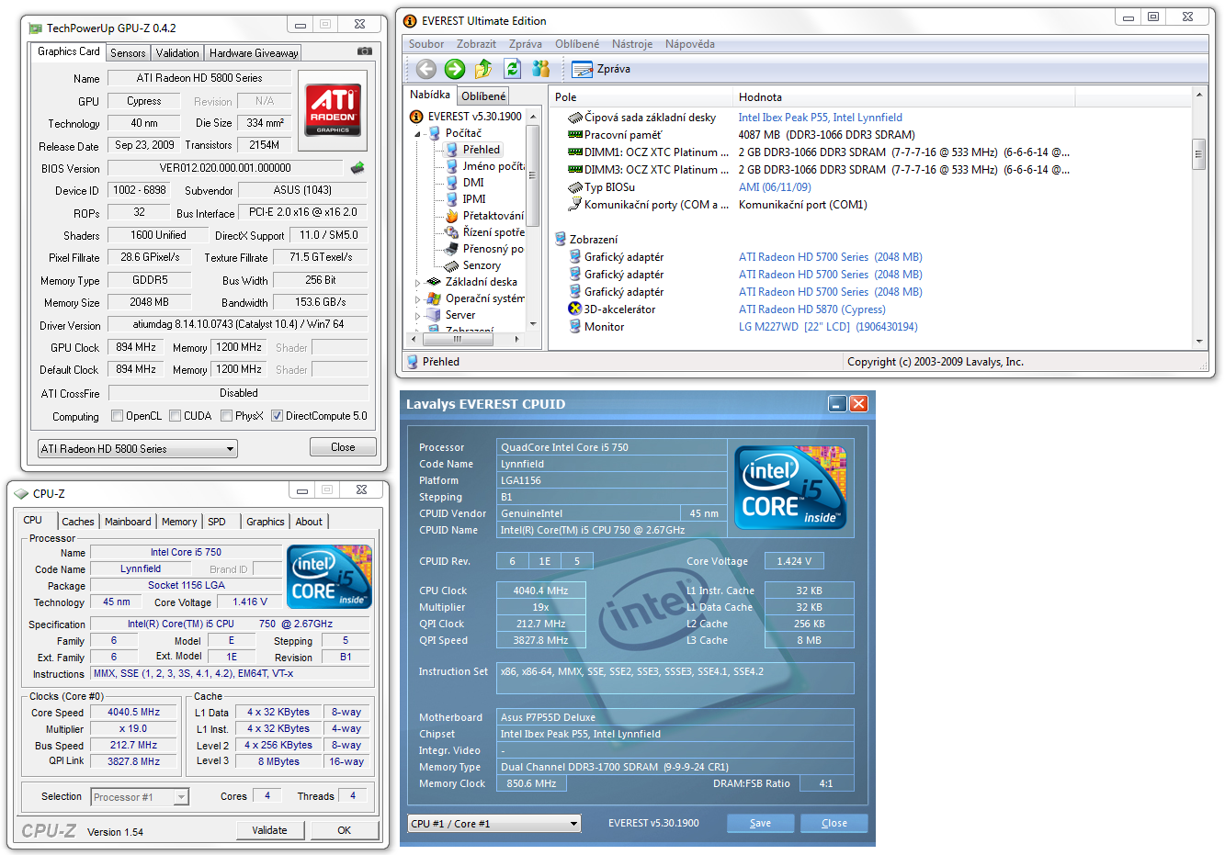Enable the CUDA checkbox
Image resolution: width=1225 pixels, height=855 pixels.
click(175, 416)
